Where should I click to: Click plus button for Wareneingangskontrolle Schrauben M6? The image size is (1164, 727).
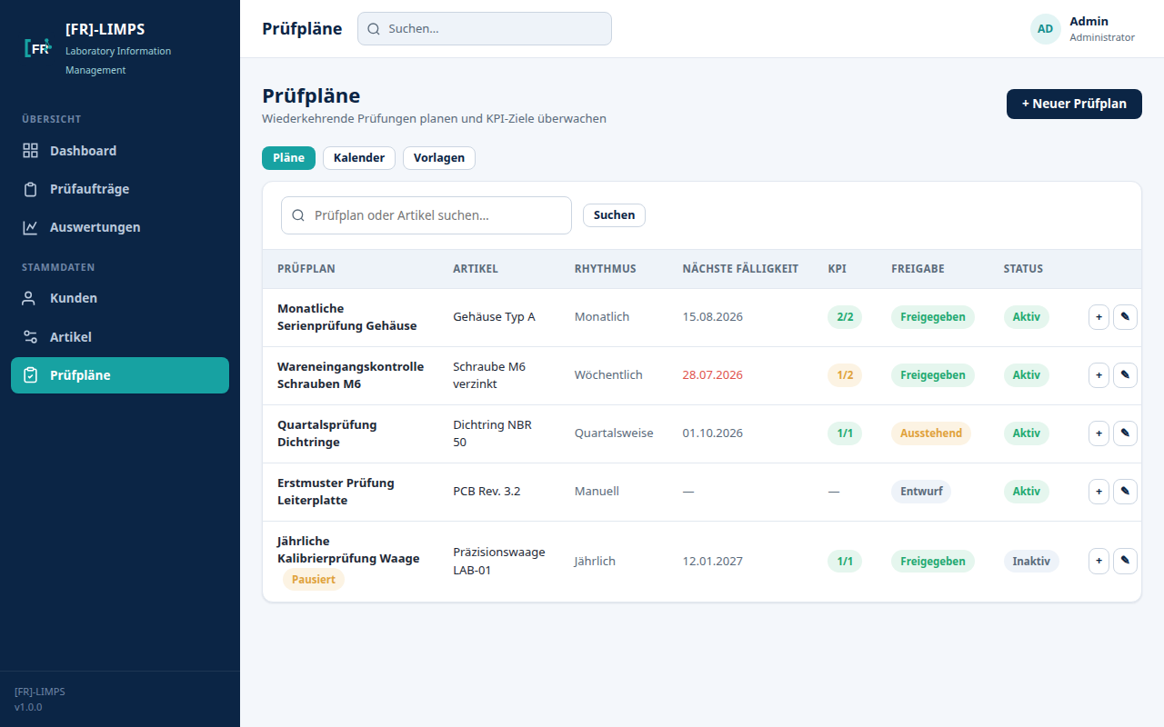click(x=1099, y=375)
